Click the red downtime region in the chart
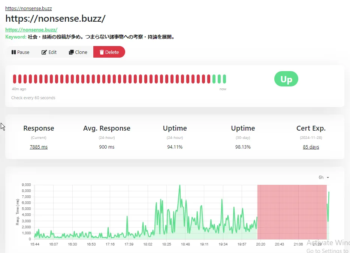This screenshot has width=350, height=253. click(292, 211)
